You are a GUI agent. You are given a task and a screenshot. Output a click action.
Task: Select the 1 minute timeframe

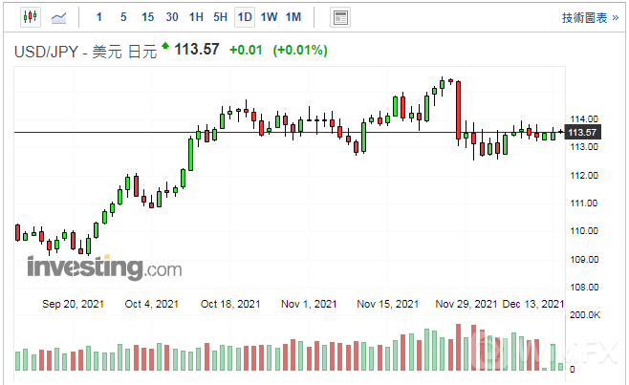tap(99, 17)
